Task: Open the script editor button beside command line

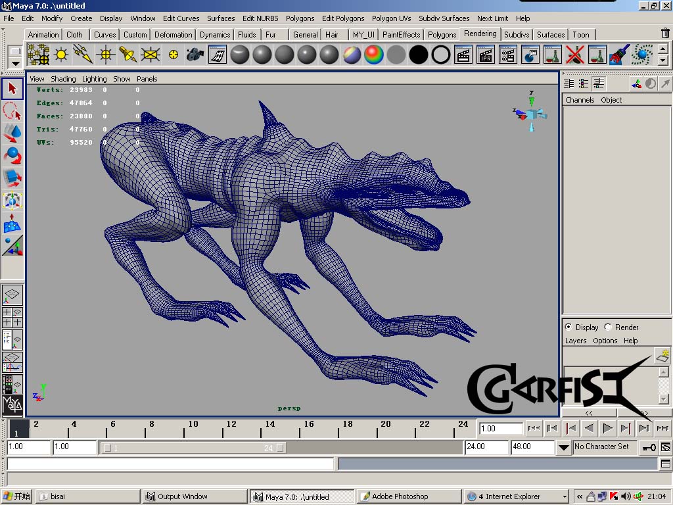Action: pos(665,464)
